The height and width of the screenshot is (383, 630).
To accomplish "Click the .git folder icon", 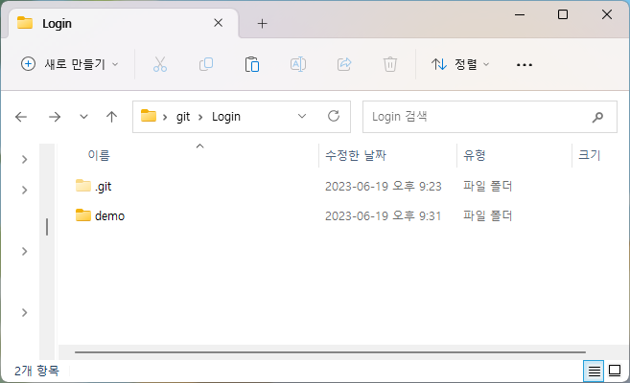I will click(x=83, y=186).
